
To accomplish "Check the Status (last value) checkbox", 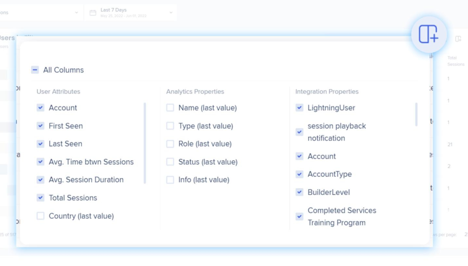I will [x=170, y=162].
